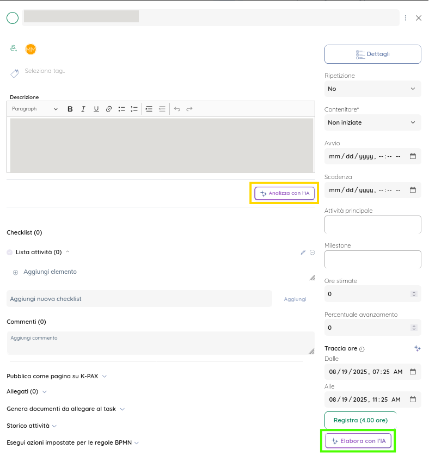Focus the Aggiungi commento text field
This screenshot has width=429, height=455.
160,343
